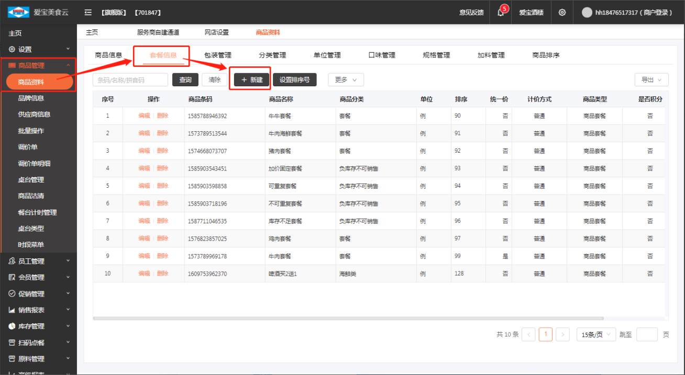Click the barcode/name search input field
This screenshot has width=685, height=375.
coord(130,80)
